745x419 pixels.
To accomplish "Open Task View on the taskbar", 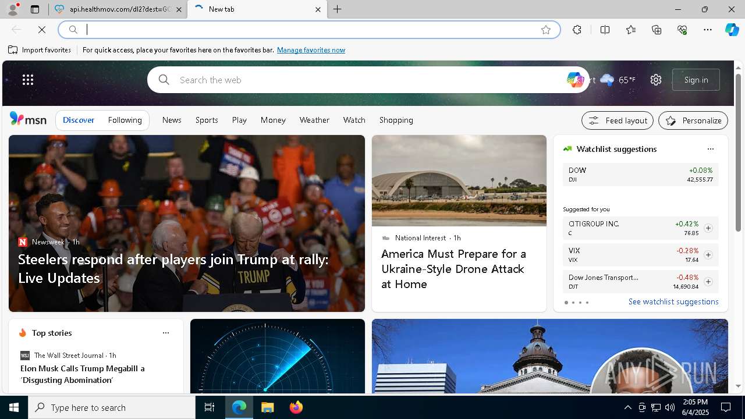I will (x=210, y=407).
